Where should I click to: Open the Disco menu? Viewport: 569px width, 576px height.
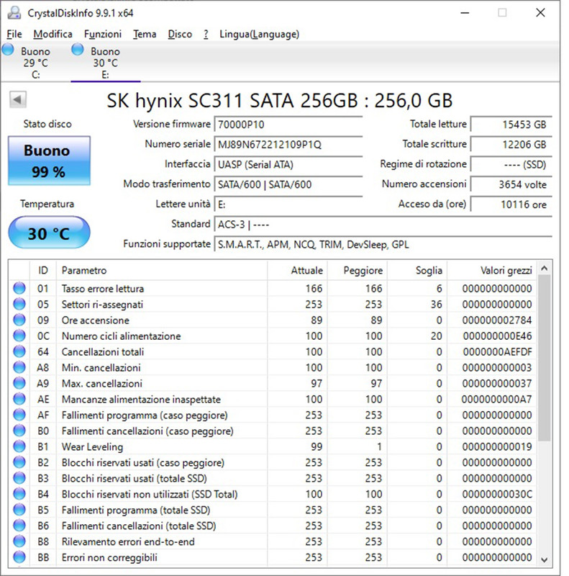click(180, 34)
